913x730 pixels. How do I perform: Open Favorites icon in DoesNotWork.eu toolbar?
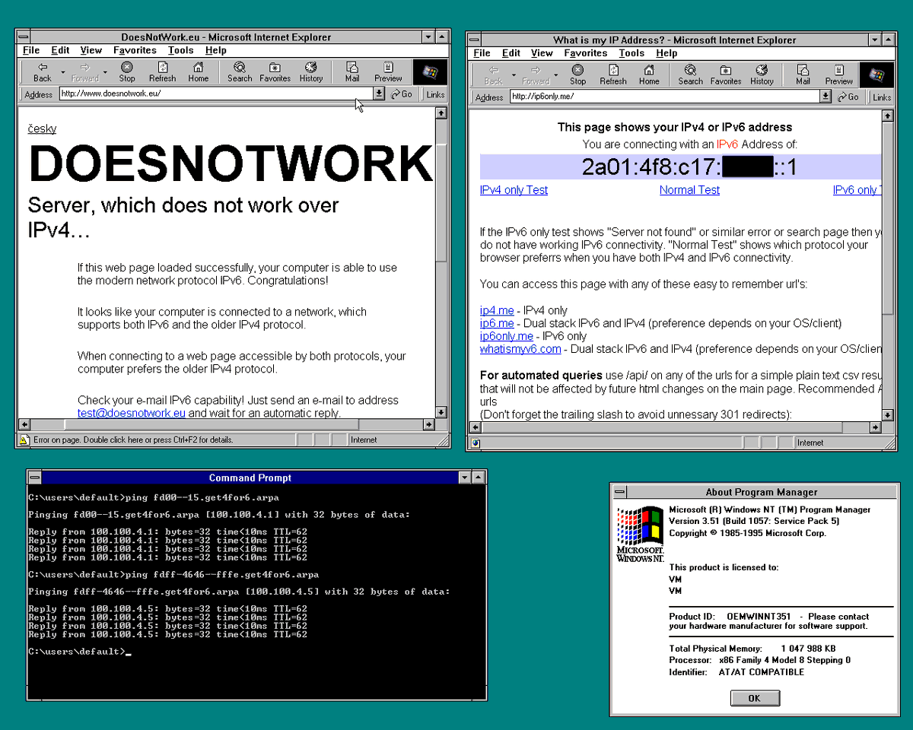pos(275,71)
